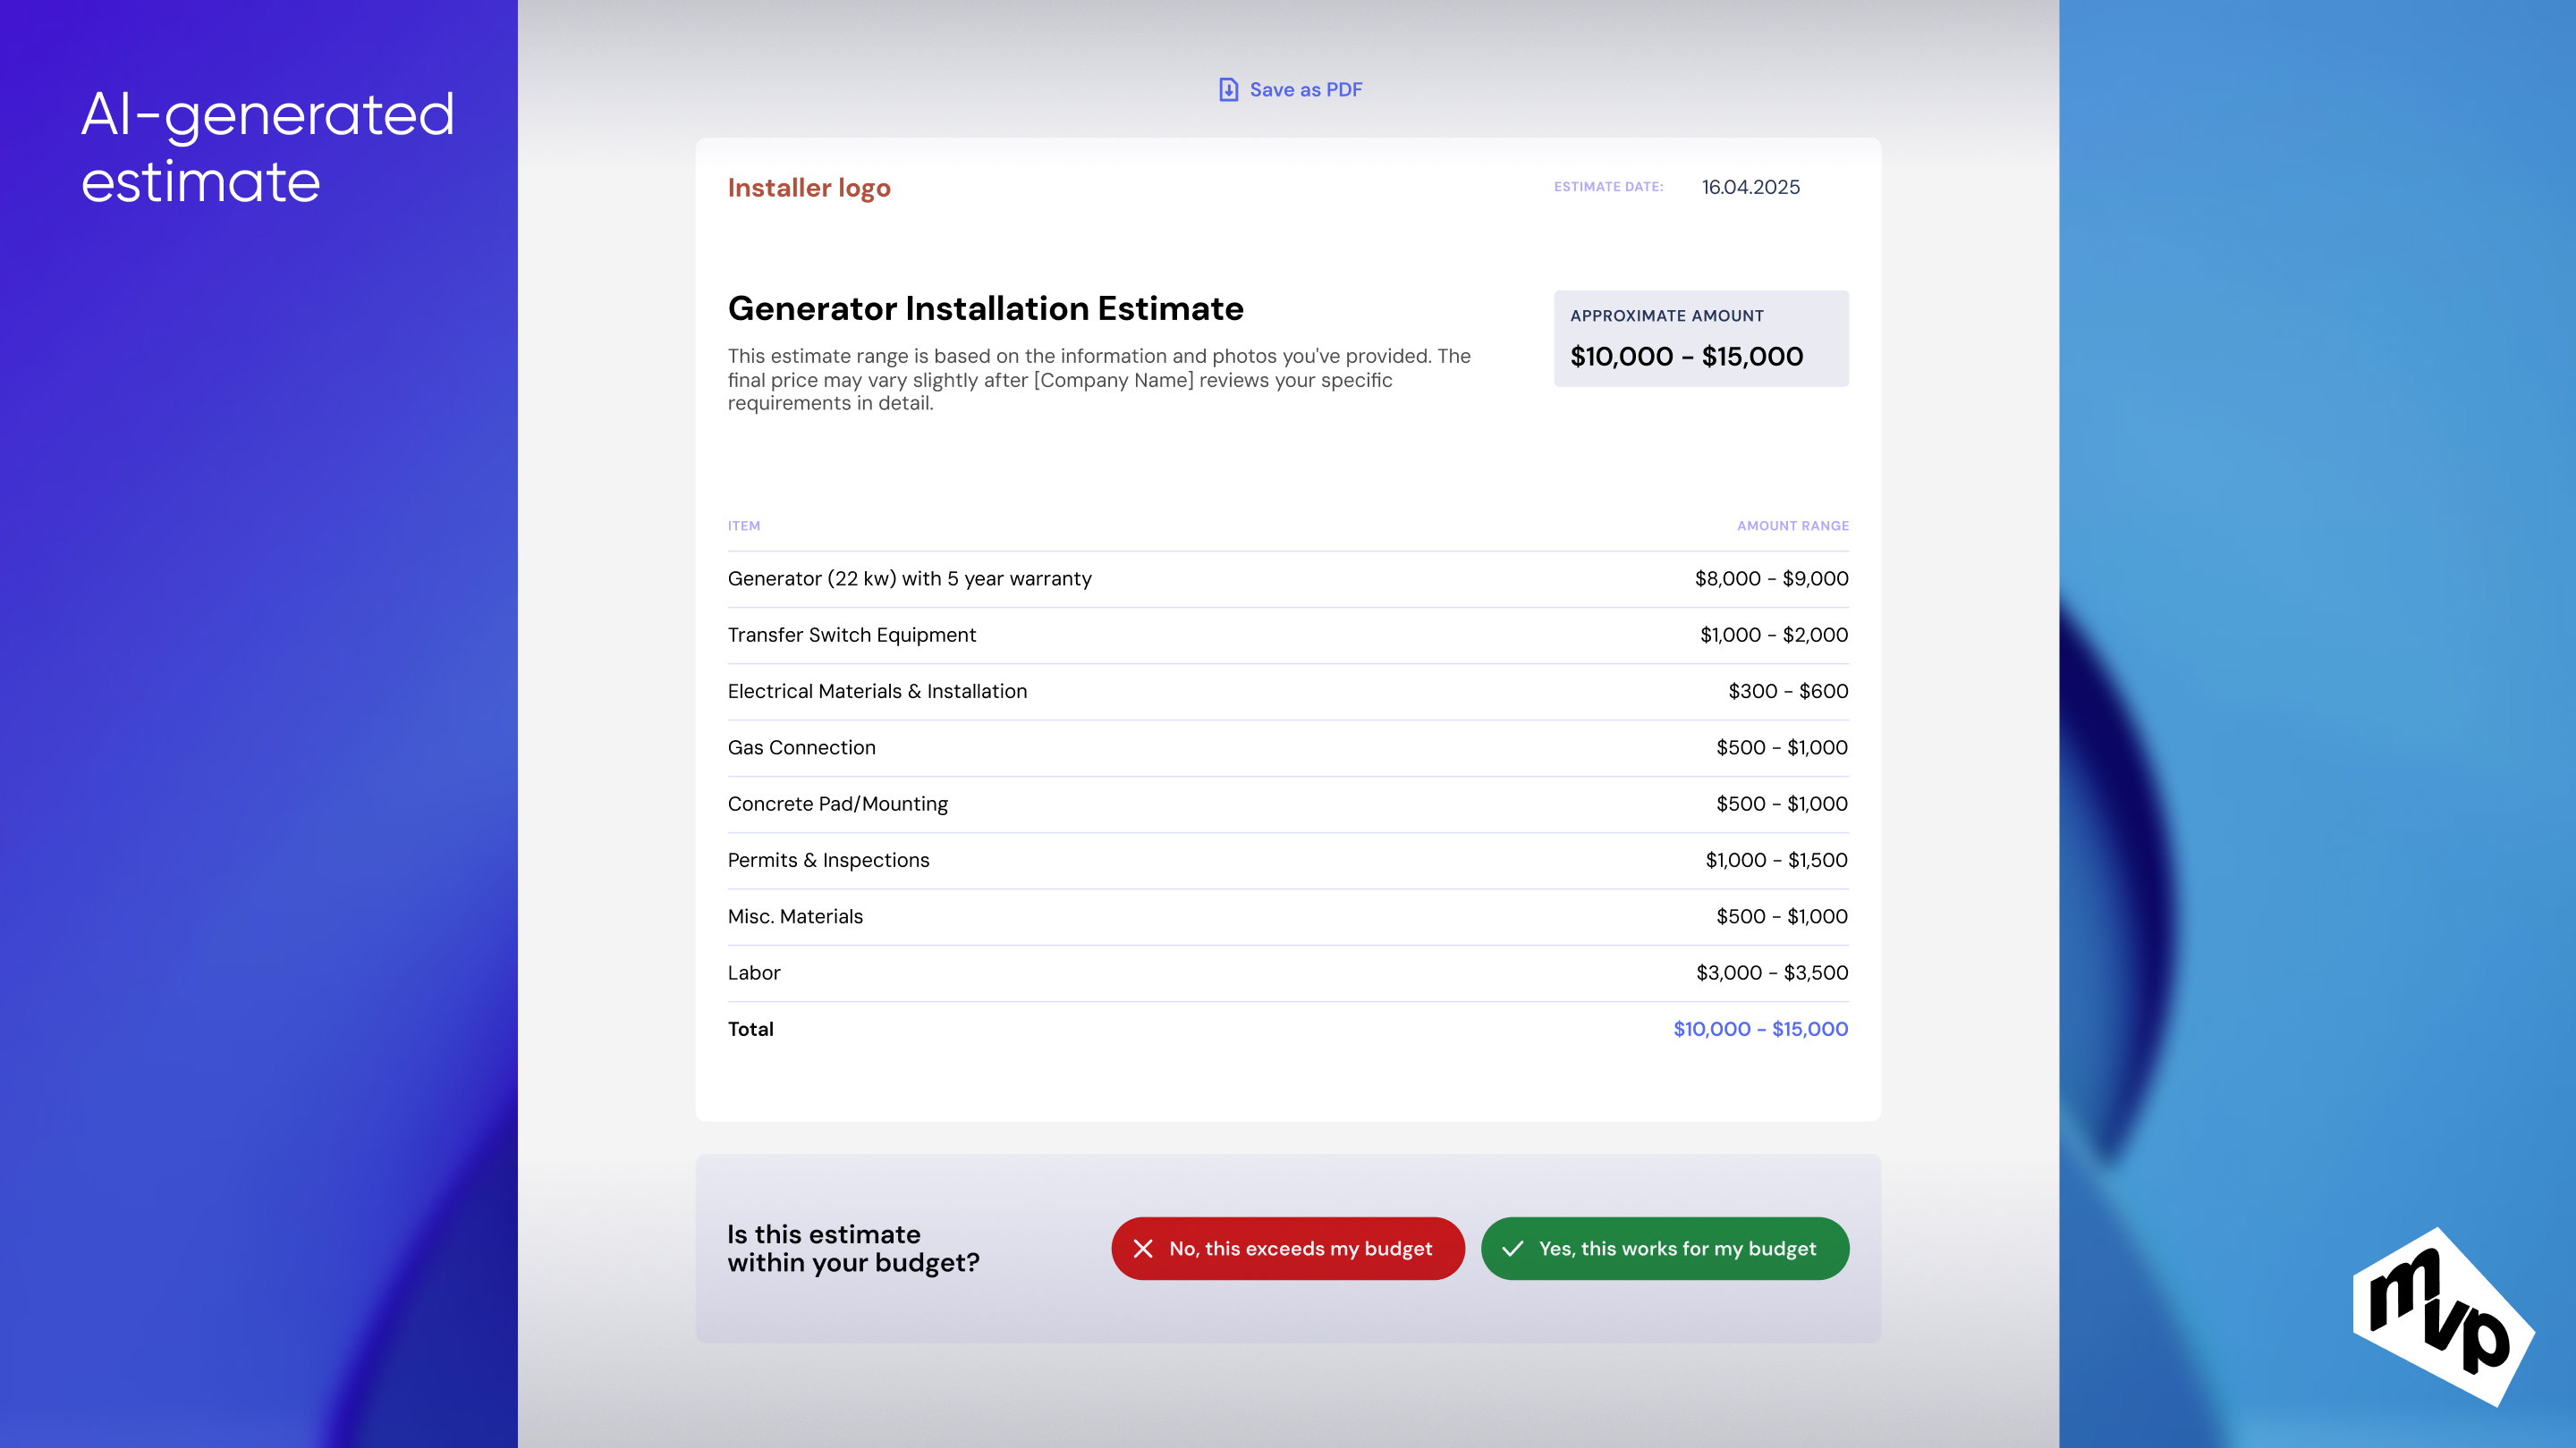Click the Save as PDF link text
2576x1448 pixels.
1305,90
